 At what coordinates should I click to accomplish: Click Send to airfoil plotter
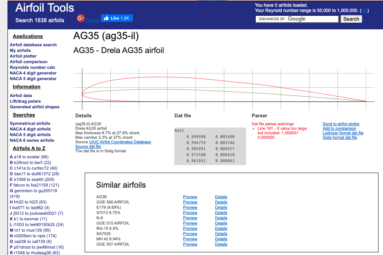pyautogui.click(x=341, y=124)
